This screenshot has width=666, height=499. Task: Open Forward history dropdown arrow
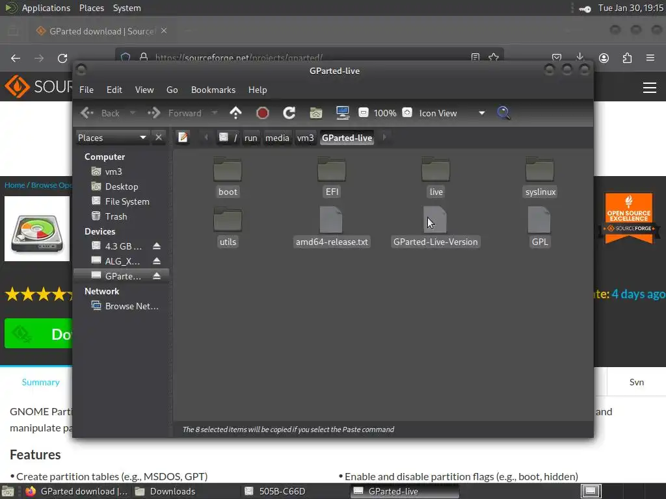click(215, 113)
